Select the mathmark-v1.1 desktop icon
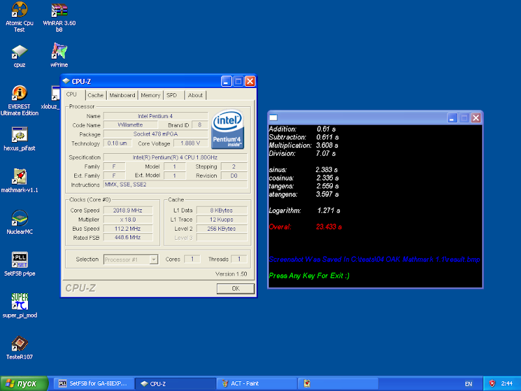This screenshot has width=521, height=391. tap(20, 181)
